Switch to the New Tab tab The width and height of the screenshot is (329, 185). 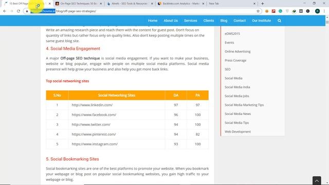point(232,4)
